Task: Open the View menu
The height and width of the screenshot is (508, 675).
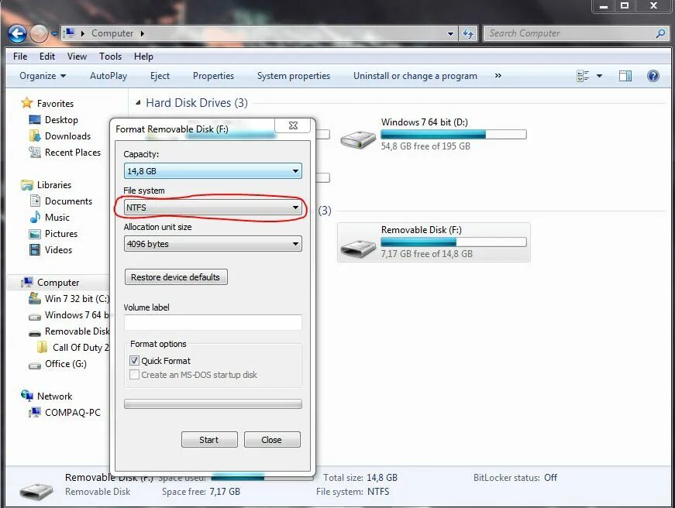Action: [x=77, y=57]
